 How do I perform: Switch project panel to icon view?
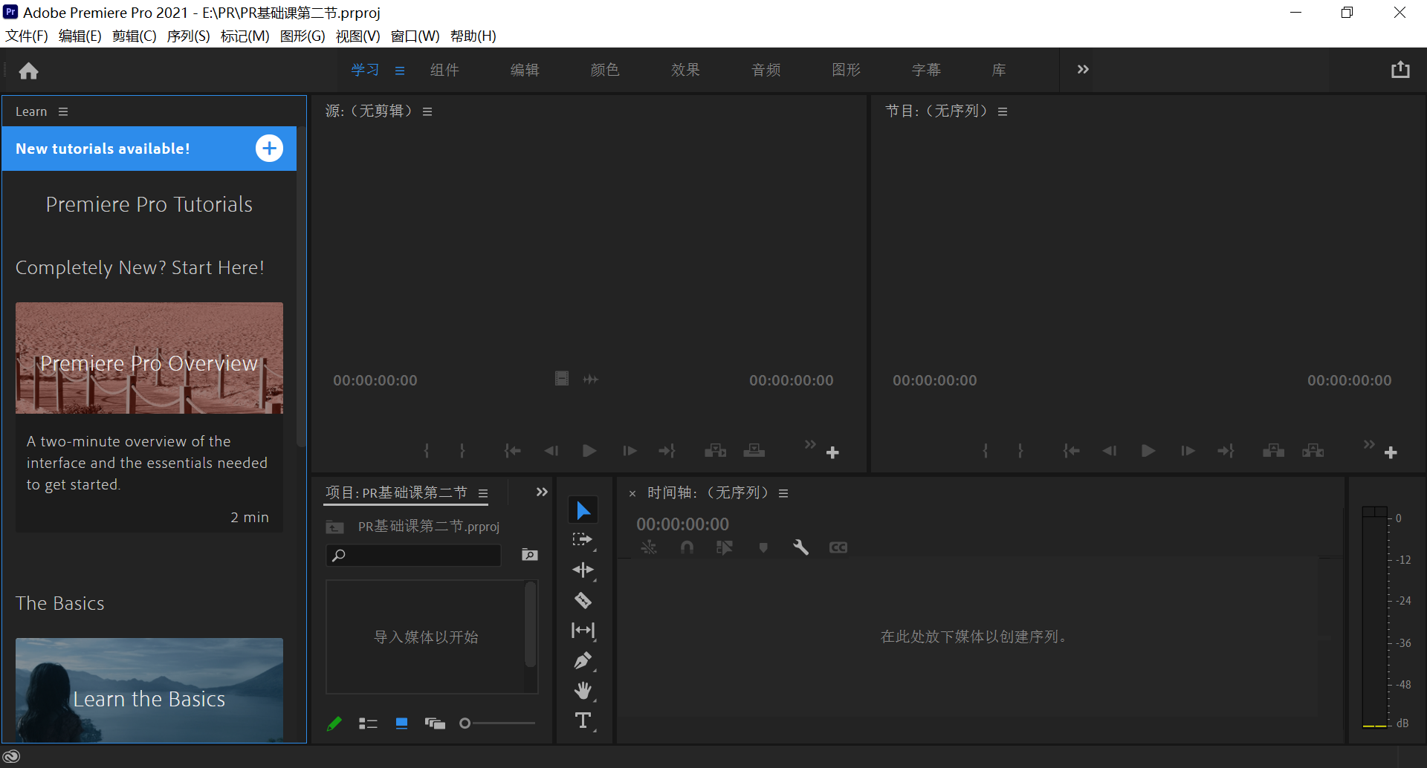(x=401, y=723)
